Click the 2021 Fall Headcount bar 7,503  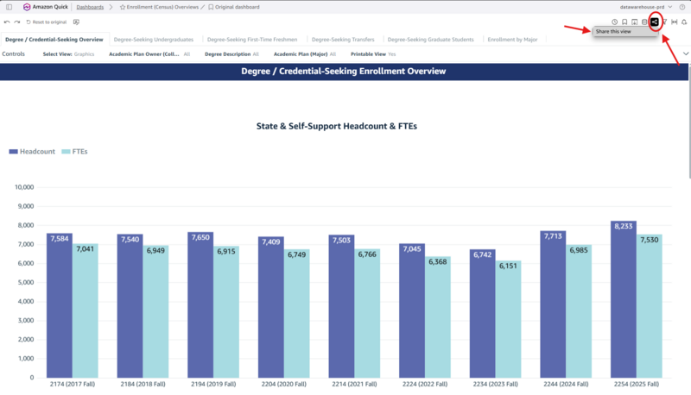click(x=341, y=306)
